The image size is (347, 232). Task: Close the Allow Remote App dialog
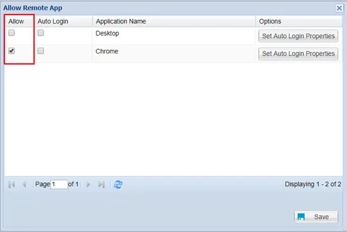339,8
